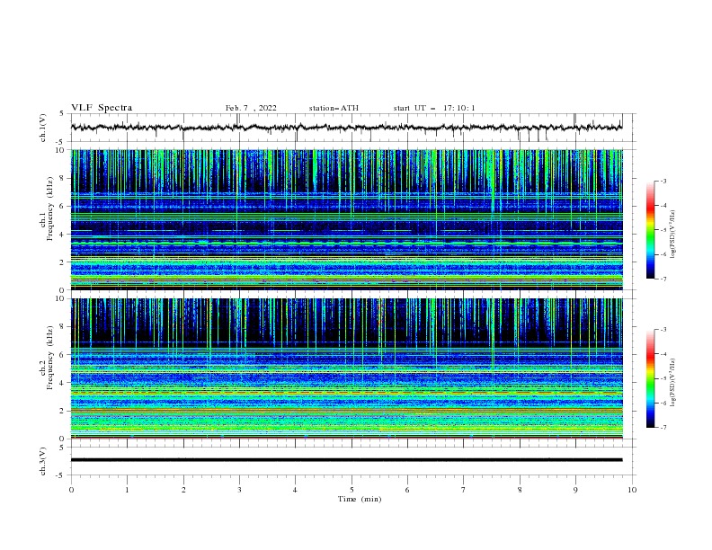Click time axis tick label '5'

[x=352, y=490]
